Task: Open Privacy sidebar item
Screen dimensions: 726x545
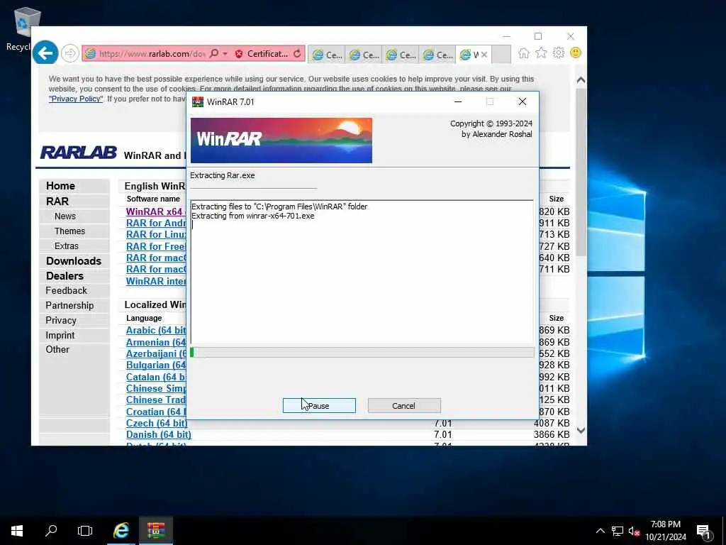Action: pyautogui.click(x=61, y=320)
